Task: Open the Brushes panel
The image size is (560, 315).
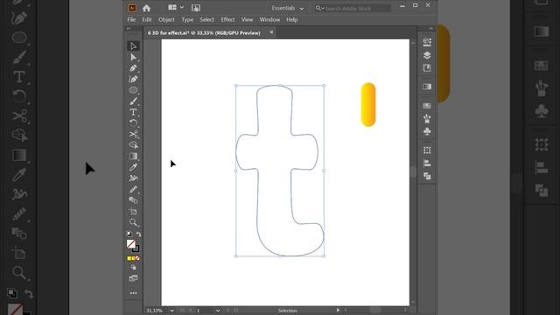Action: (x=427, y=118)
